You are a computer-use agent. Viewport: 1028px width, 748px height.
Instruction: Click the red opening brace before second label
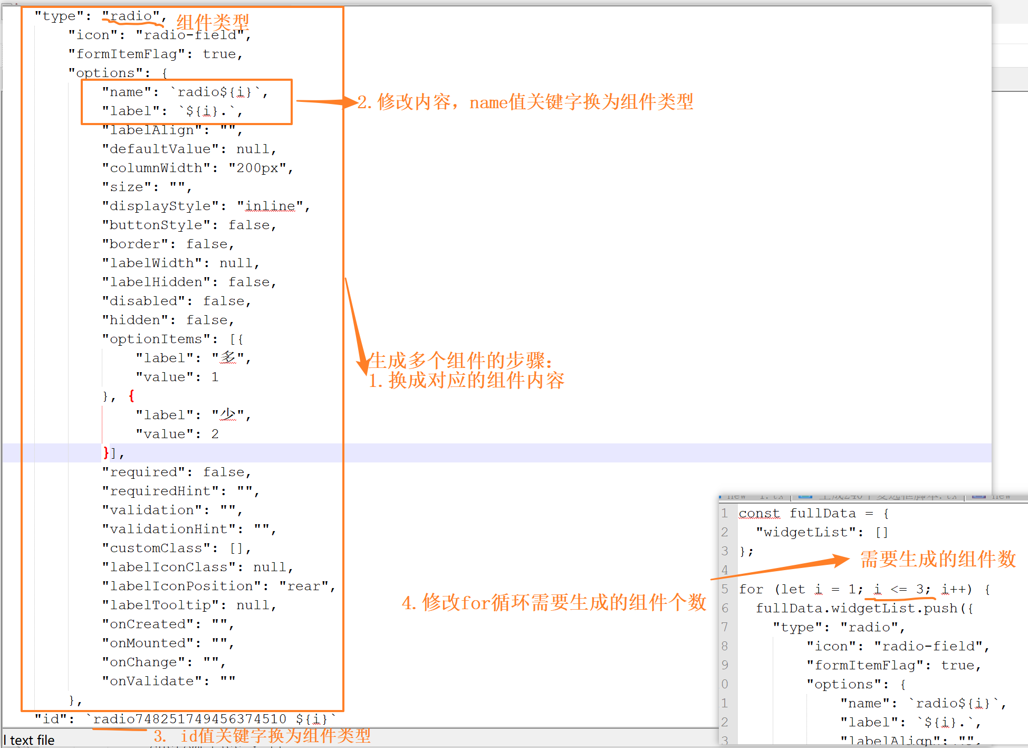131,396
